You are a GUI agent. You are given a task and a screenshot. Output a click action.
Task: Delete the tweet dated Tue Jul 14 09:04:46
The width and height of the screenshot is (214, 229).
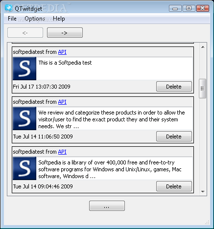click(x=174, y=186)
